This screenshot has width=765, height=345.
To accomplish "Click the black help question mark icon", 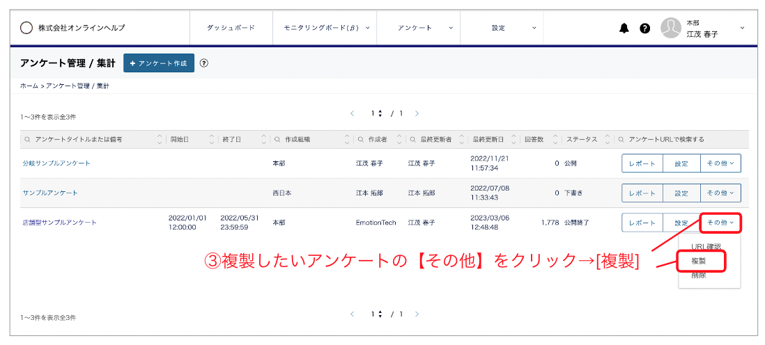I will pos(645,29).
